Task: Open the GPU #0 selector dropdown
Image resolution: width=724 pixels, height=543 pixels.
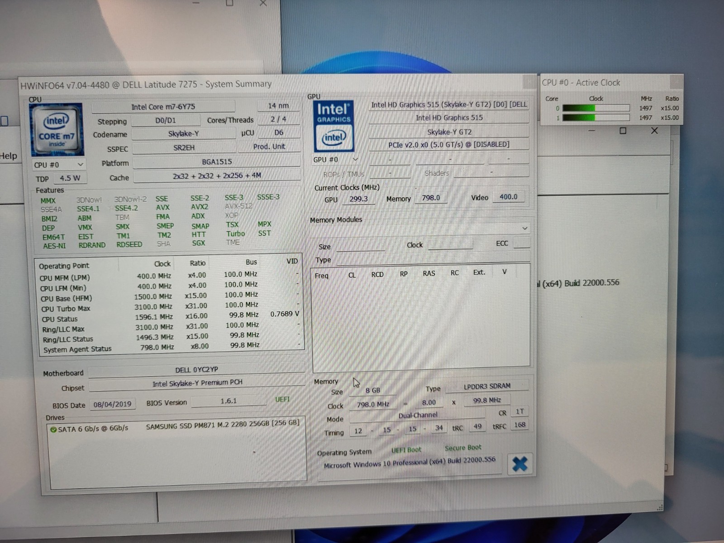Action: (335, 160)
